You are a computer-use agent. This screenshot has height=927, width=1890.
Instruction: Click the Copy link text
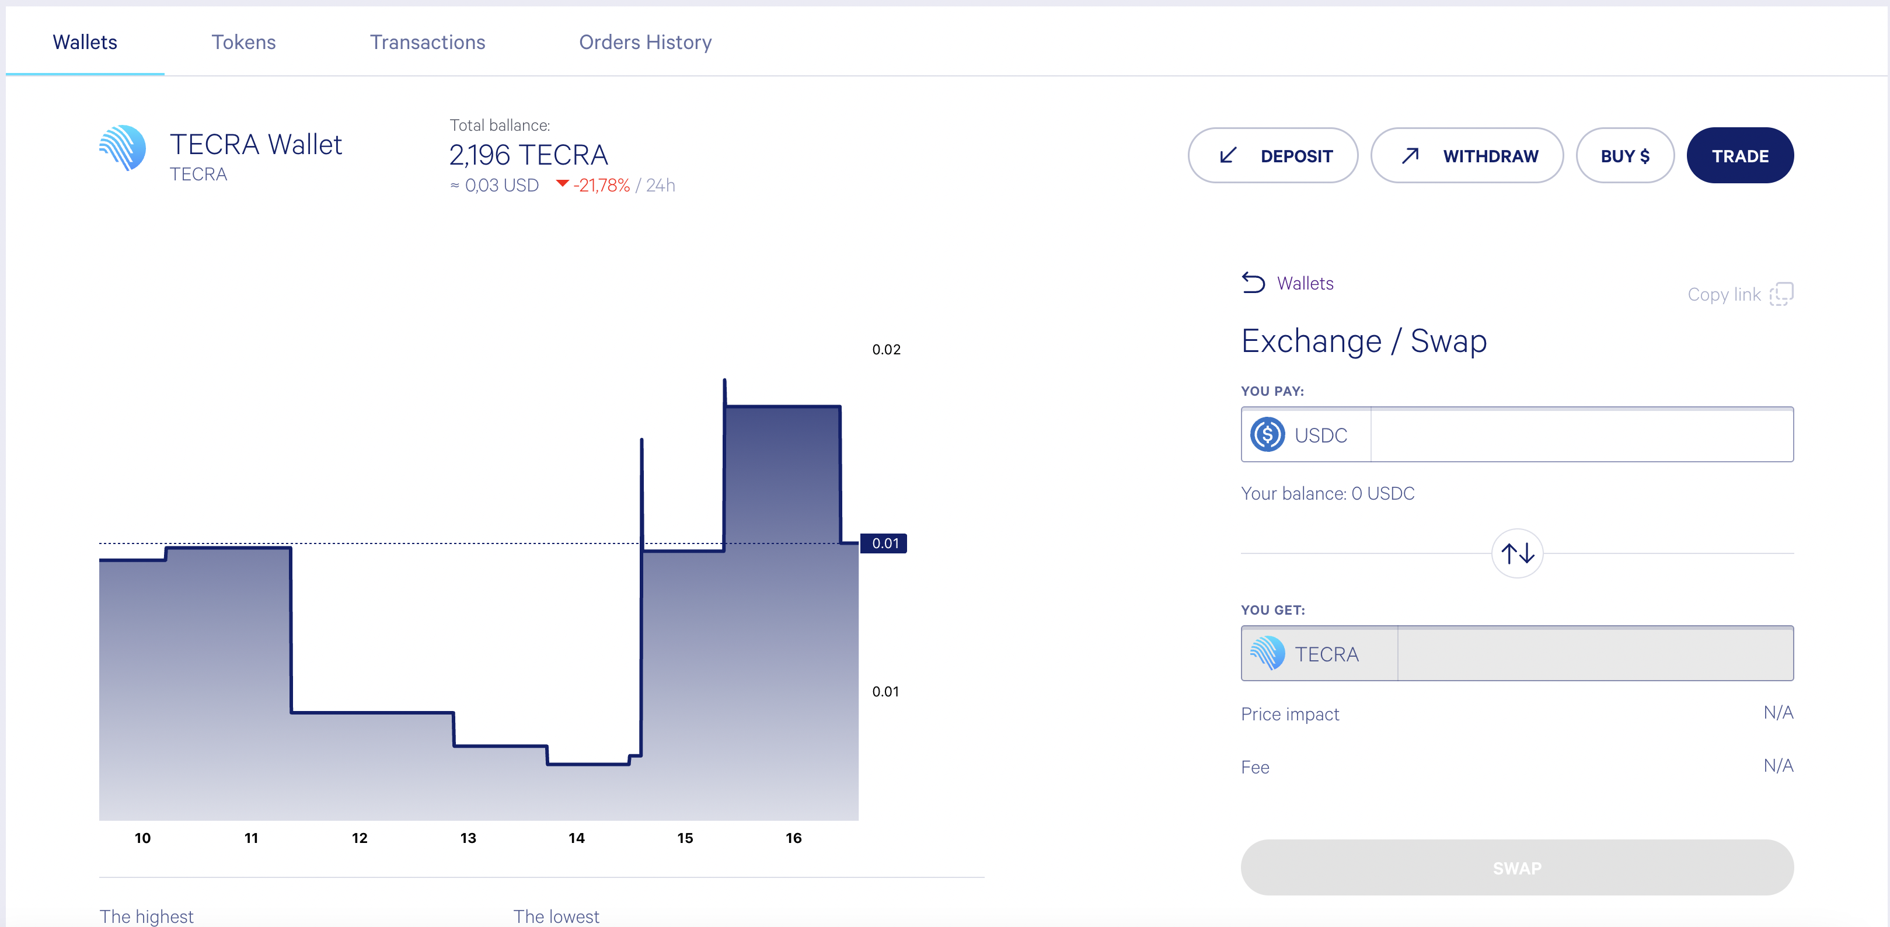pos(1724,294)
